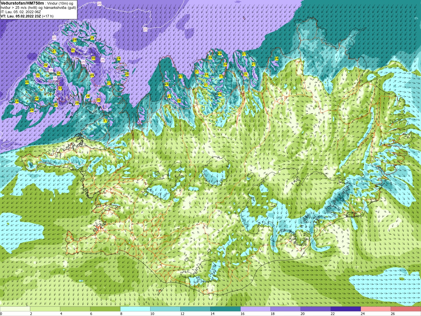Click the 0–2 m/s pale yellow legend swatch

[x=15, y=309]
